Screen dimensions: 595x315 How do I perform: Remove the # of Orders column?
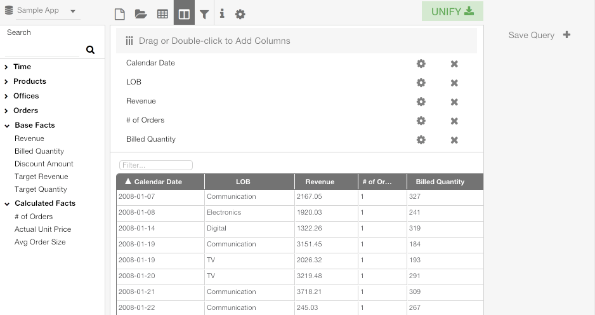click(454, 121)
